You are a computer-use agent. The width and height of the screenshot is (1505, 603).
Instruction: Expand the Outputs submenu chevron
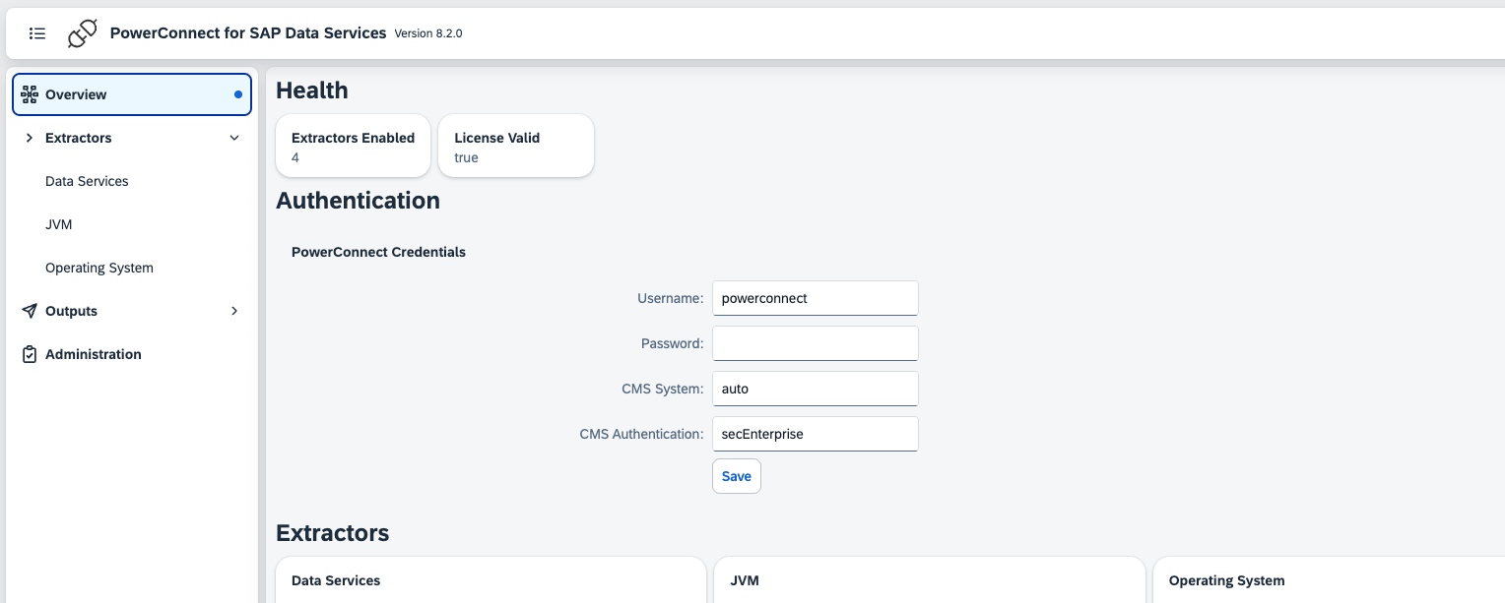click(234, 311)
